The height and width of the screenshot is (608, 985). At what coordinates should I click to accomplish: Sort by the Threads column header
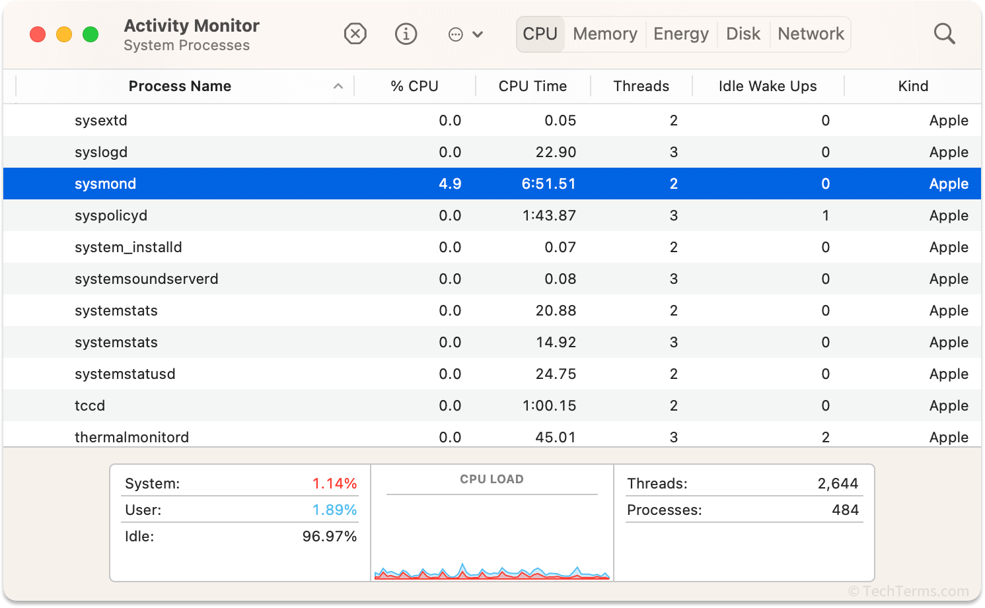(641, 86)
